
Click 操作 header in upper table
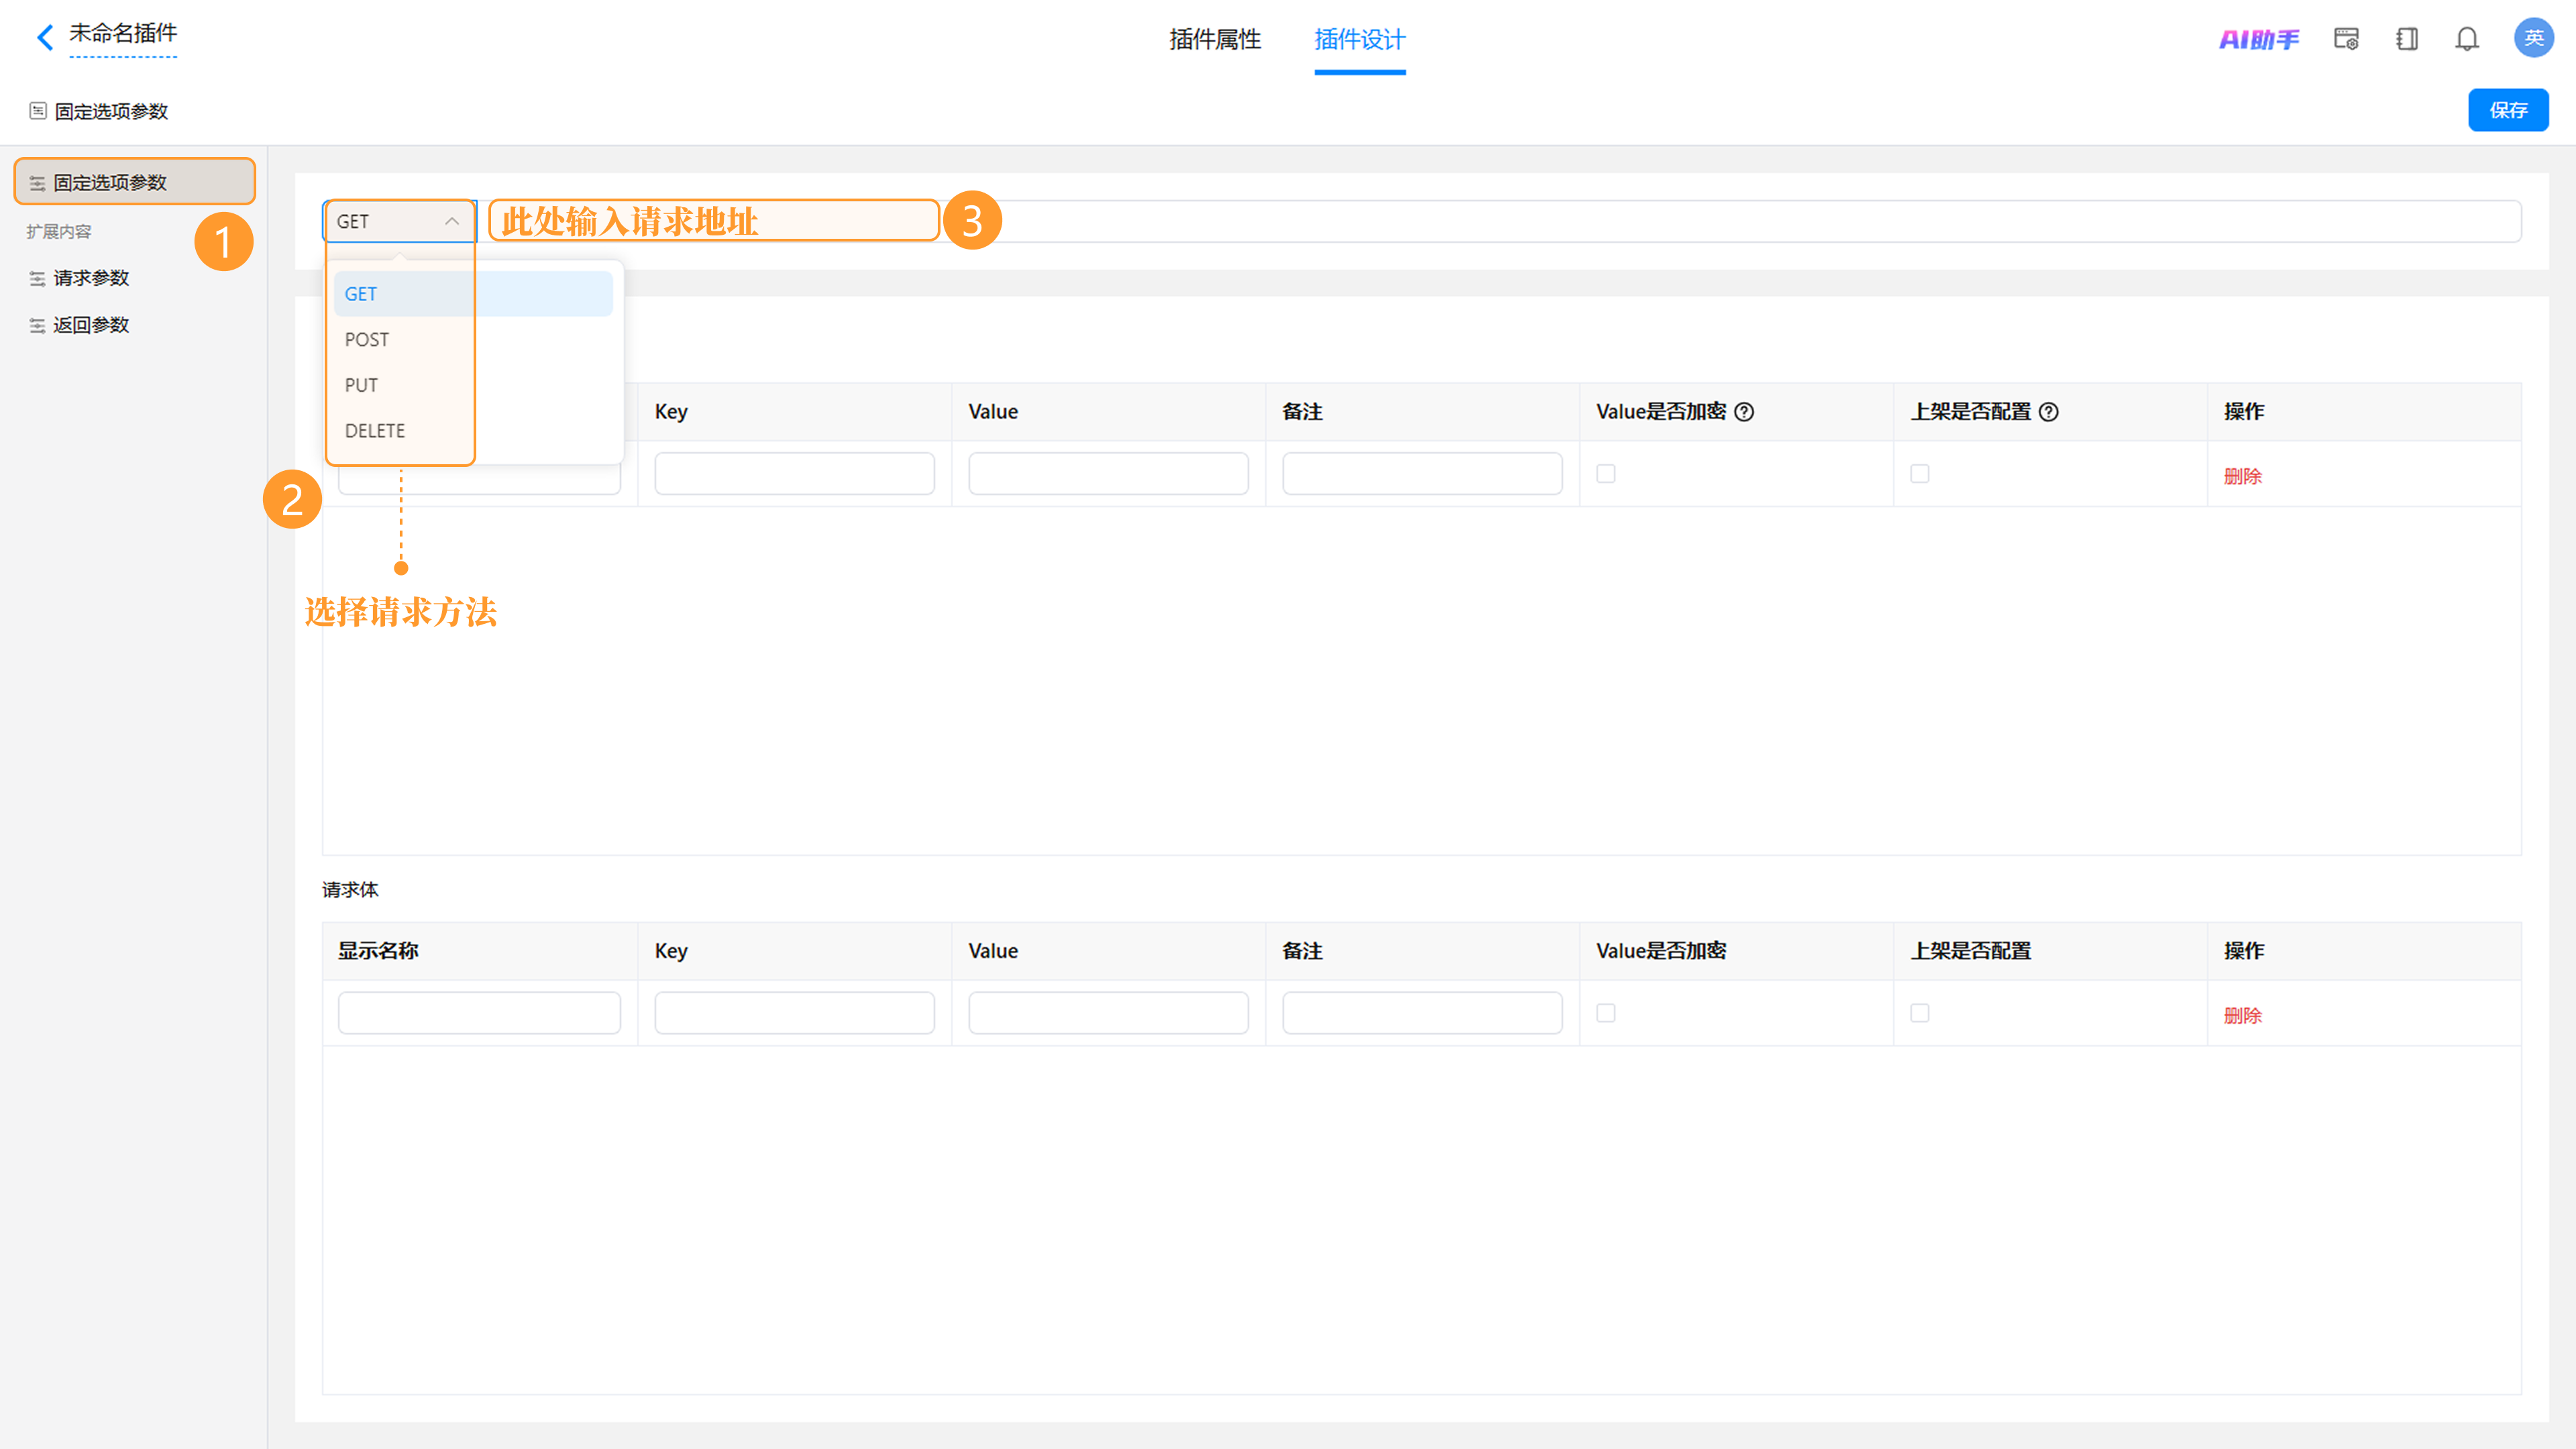(2244, 412)
